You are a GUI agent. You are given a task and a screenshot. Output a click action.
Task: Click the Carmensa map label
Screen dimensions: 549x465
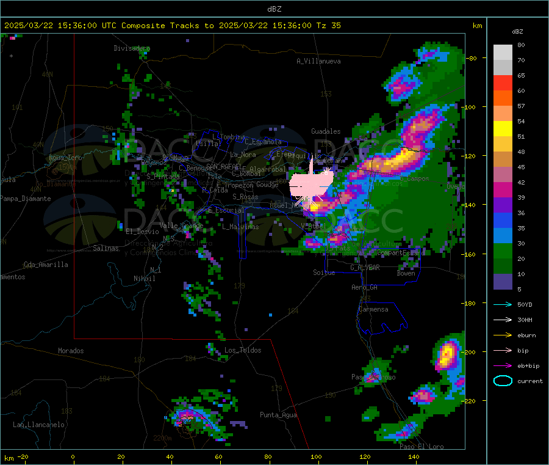pos(373,310)
